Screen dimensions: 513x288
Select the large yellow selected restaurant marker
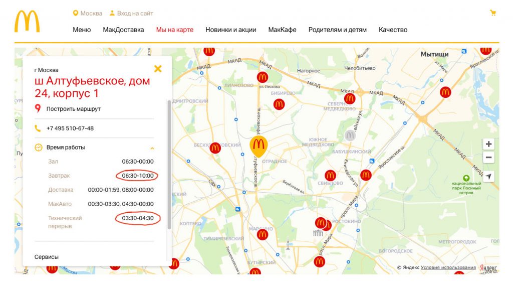(259, 147)
